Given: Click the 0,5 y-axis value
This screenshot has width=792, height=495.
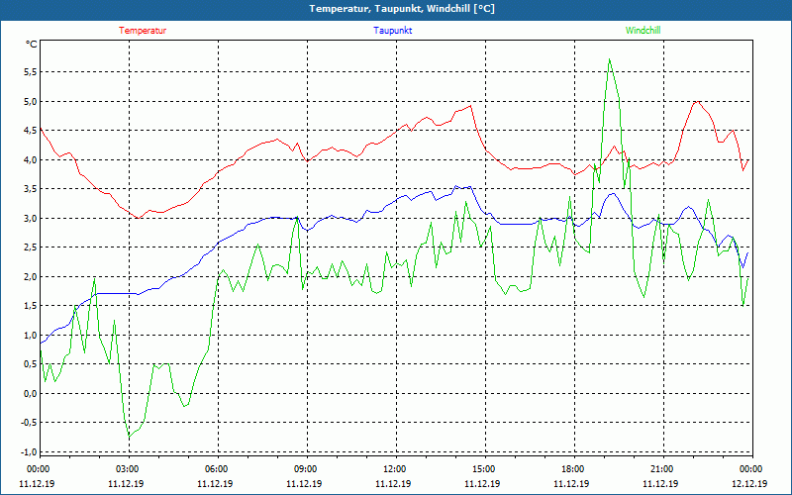Looking at the screenshot, I should 31,364.
